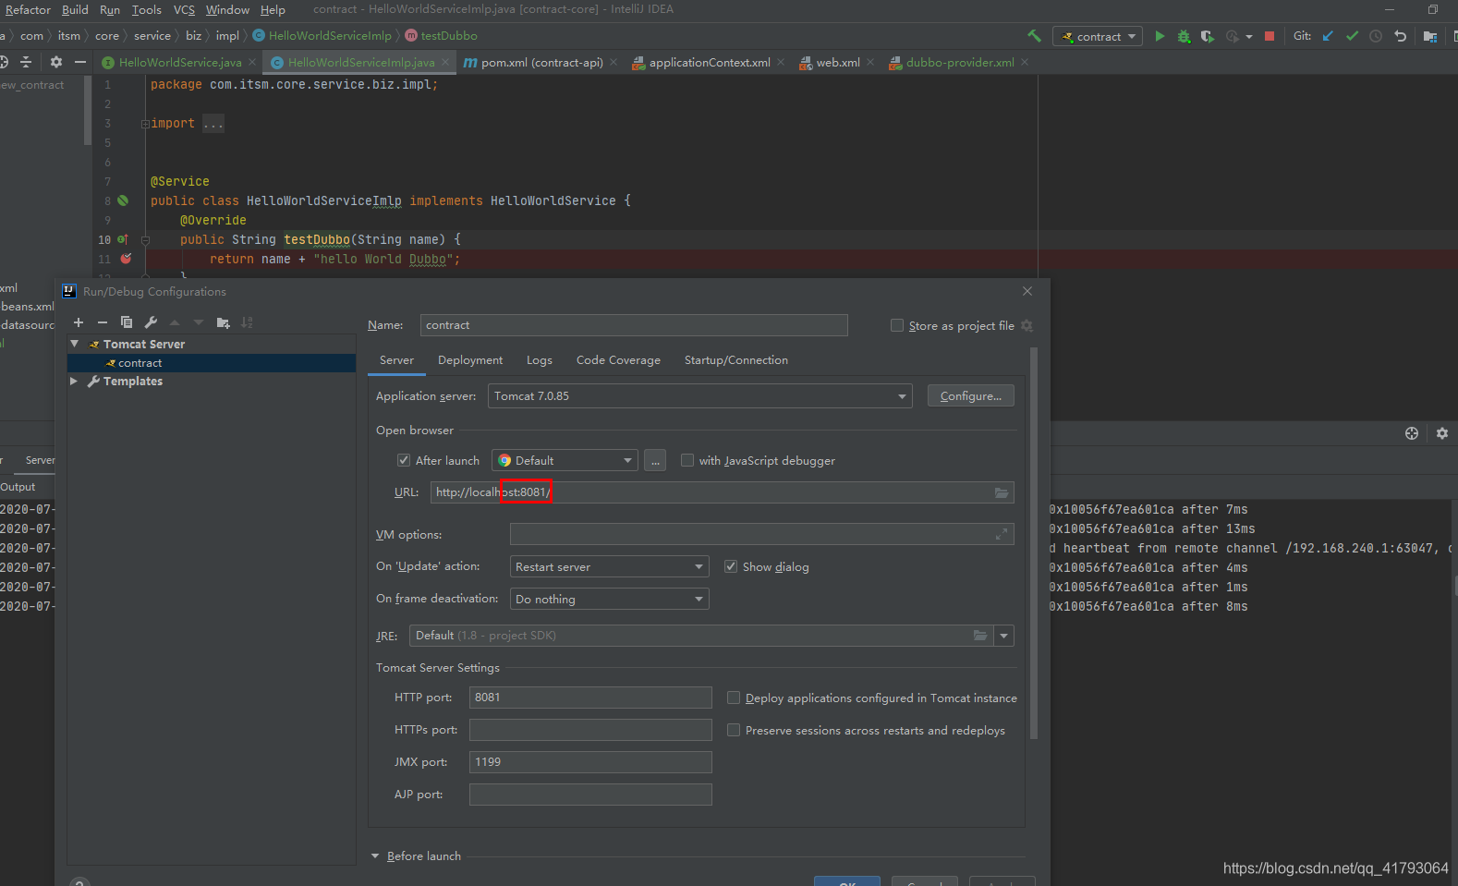Open contract run configuration selector in toolbar

click(1098, 36)
